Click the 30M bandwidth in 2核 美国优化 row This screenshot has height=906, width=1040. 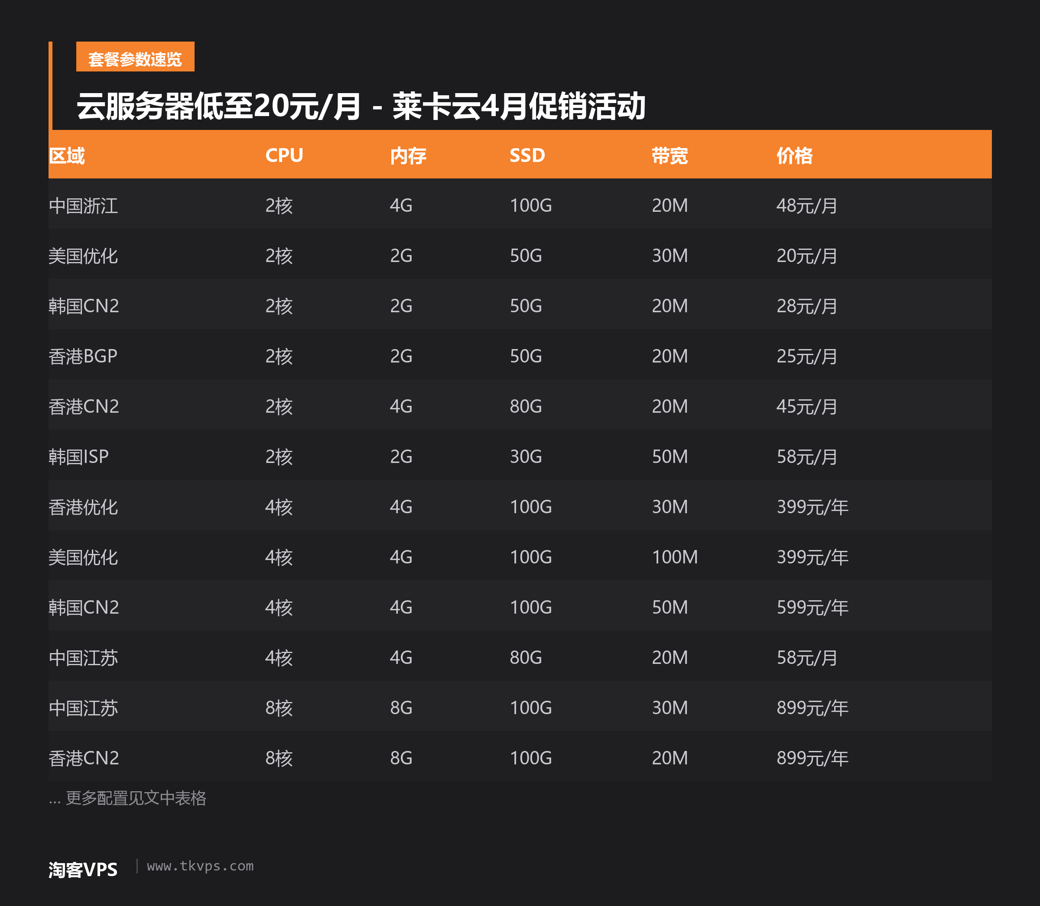[x=670, y=256]
